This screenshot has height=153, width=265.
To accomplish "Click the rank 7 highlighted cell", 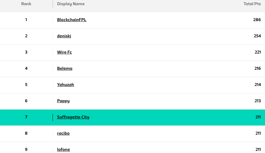I will (26, 117).
